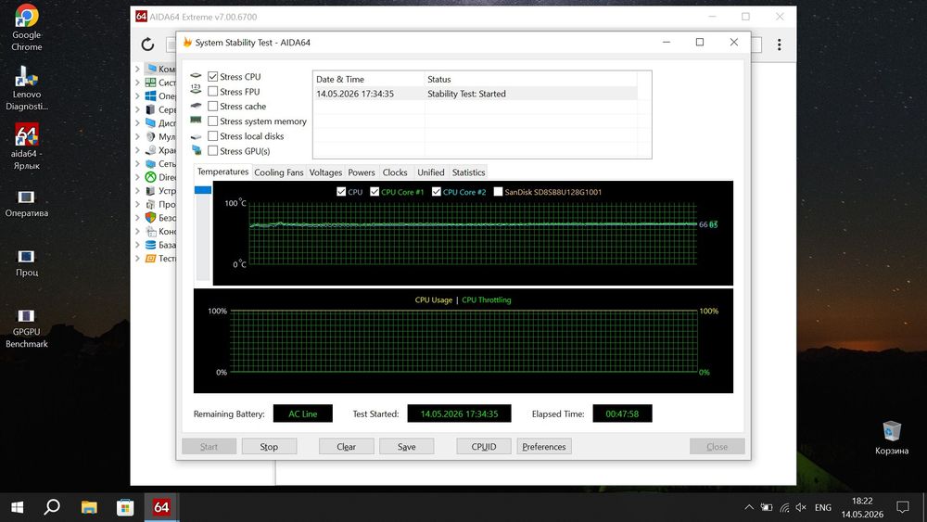Click ENG language indicator
This screenshot has height=522, width=927.
tap(823, 507)
